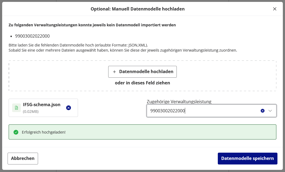Click Datenmodelle hochladen
Image resolution: width=285 pixels, height=172 pixels.
click(x=142, y=71)
